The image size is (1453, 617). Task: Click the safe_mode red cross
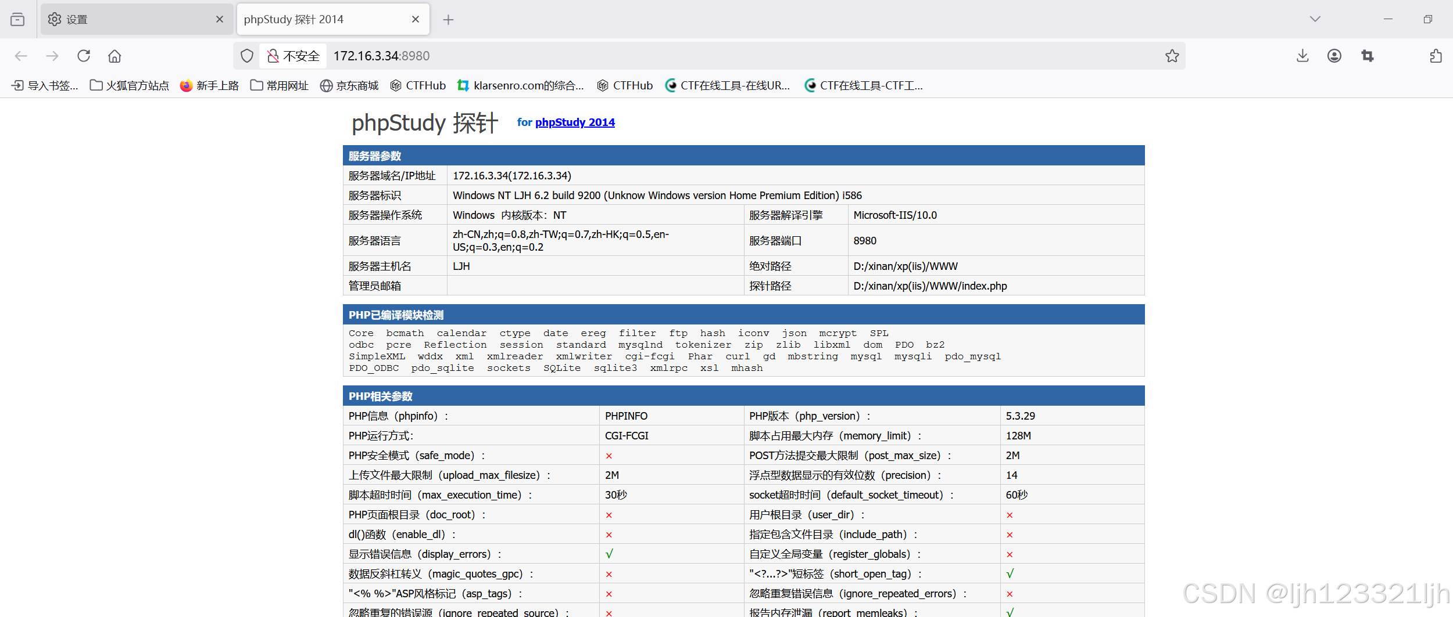pyautogui.click(x=609, y=456)
